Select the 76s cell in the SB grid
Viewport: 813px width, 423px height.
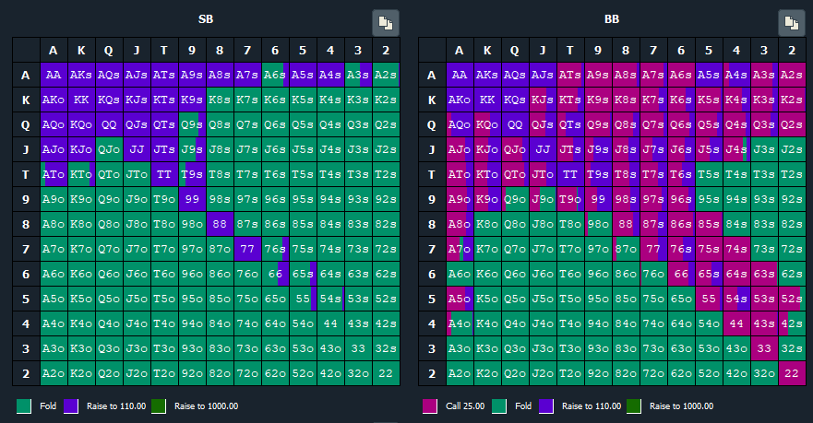(x=275, y=249)
